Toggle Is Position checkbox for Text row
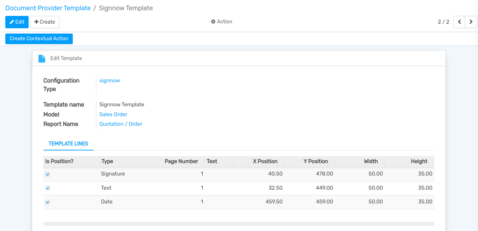The height and width of the screenshot is (231, 478). tap(48, 188)
